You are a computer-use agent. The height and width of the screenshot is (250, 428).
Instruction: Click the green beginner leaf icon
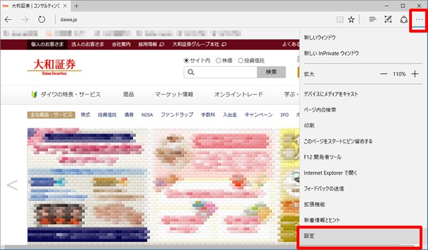34,95
